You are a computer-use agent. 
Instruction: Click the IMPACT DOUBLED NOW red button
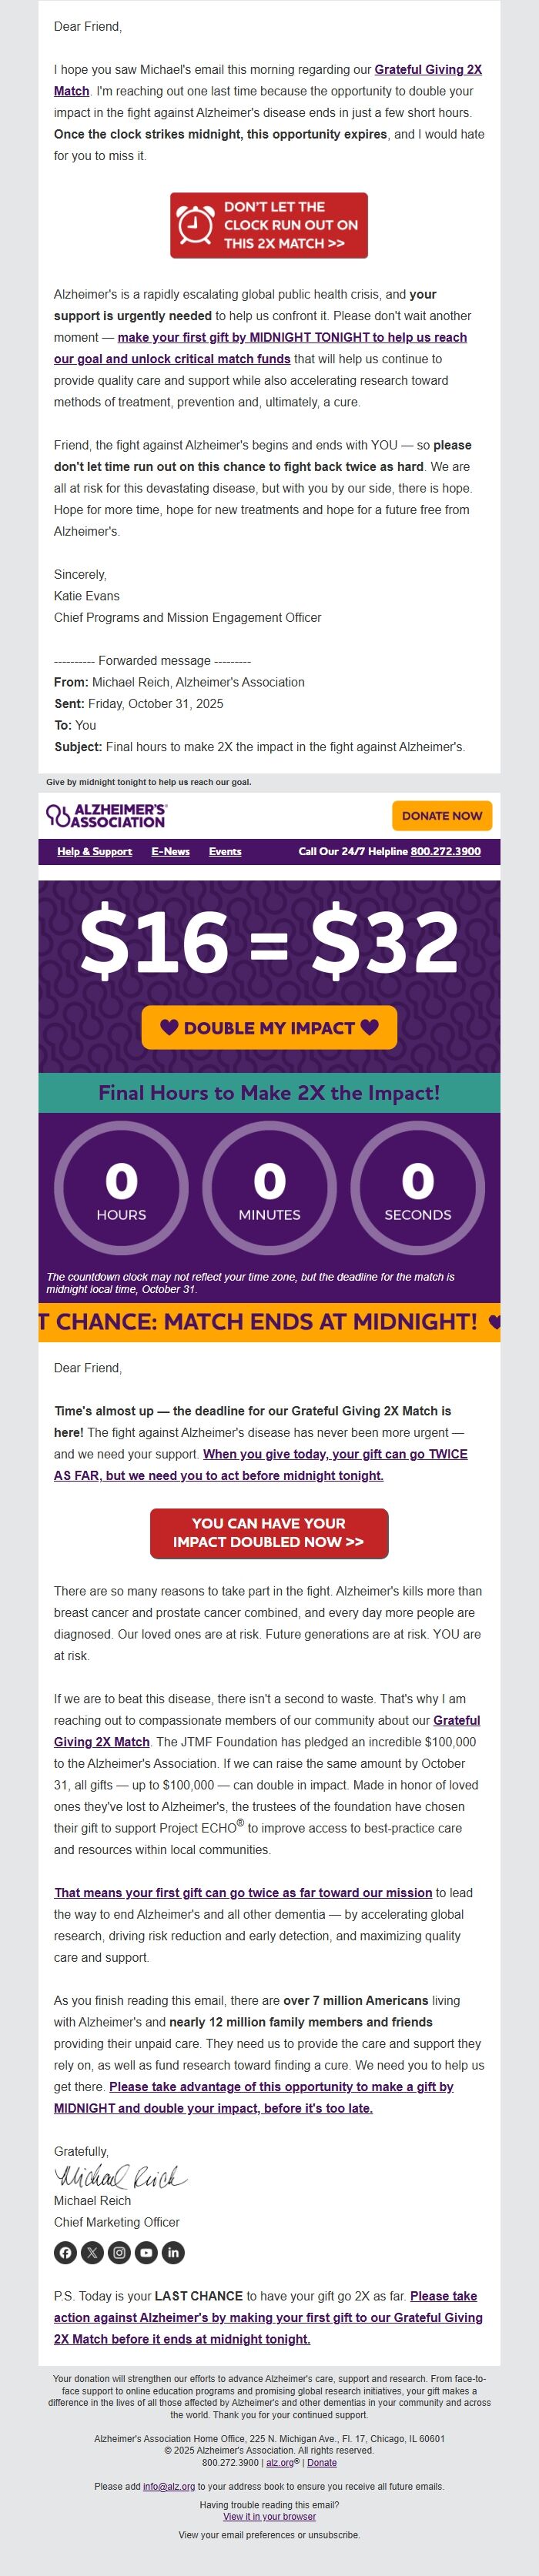269,1533
